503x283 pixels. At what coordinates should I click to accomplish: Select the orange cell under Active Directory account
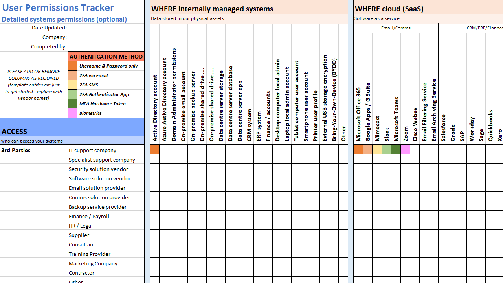[x=154, y=149]
